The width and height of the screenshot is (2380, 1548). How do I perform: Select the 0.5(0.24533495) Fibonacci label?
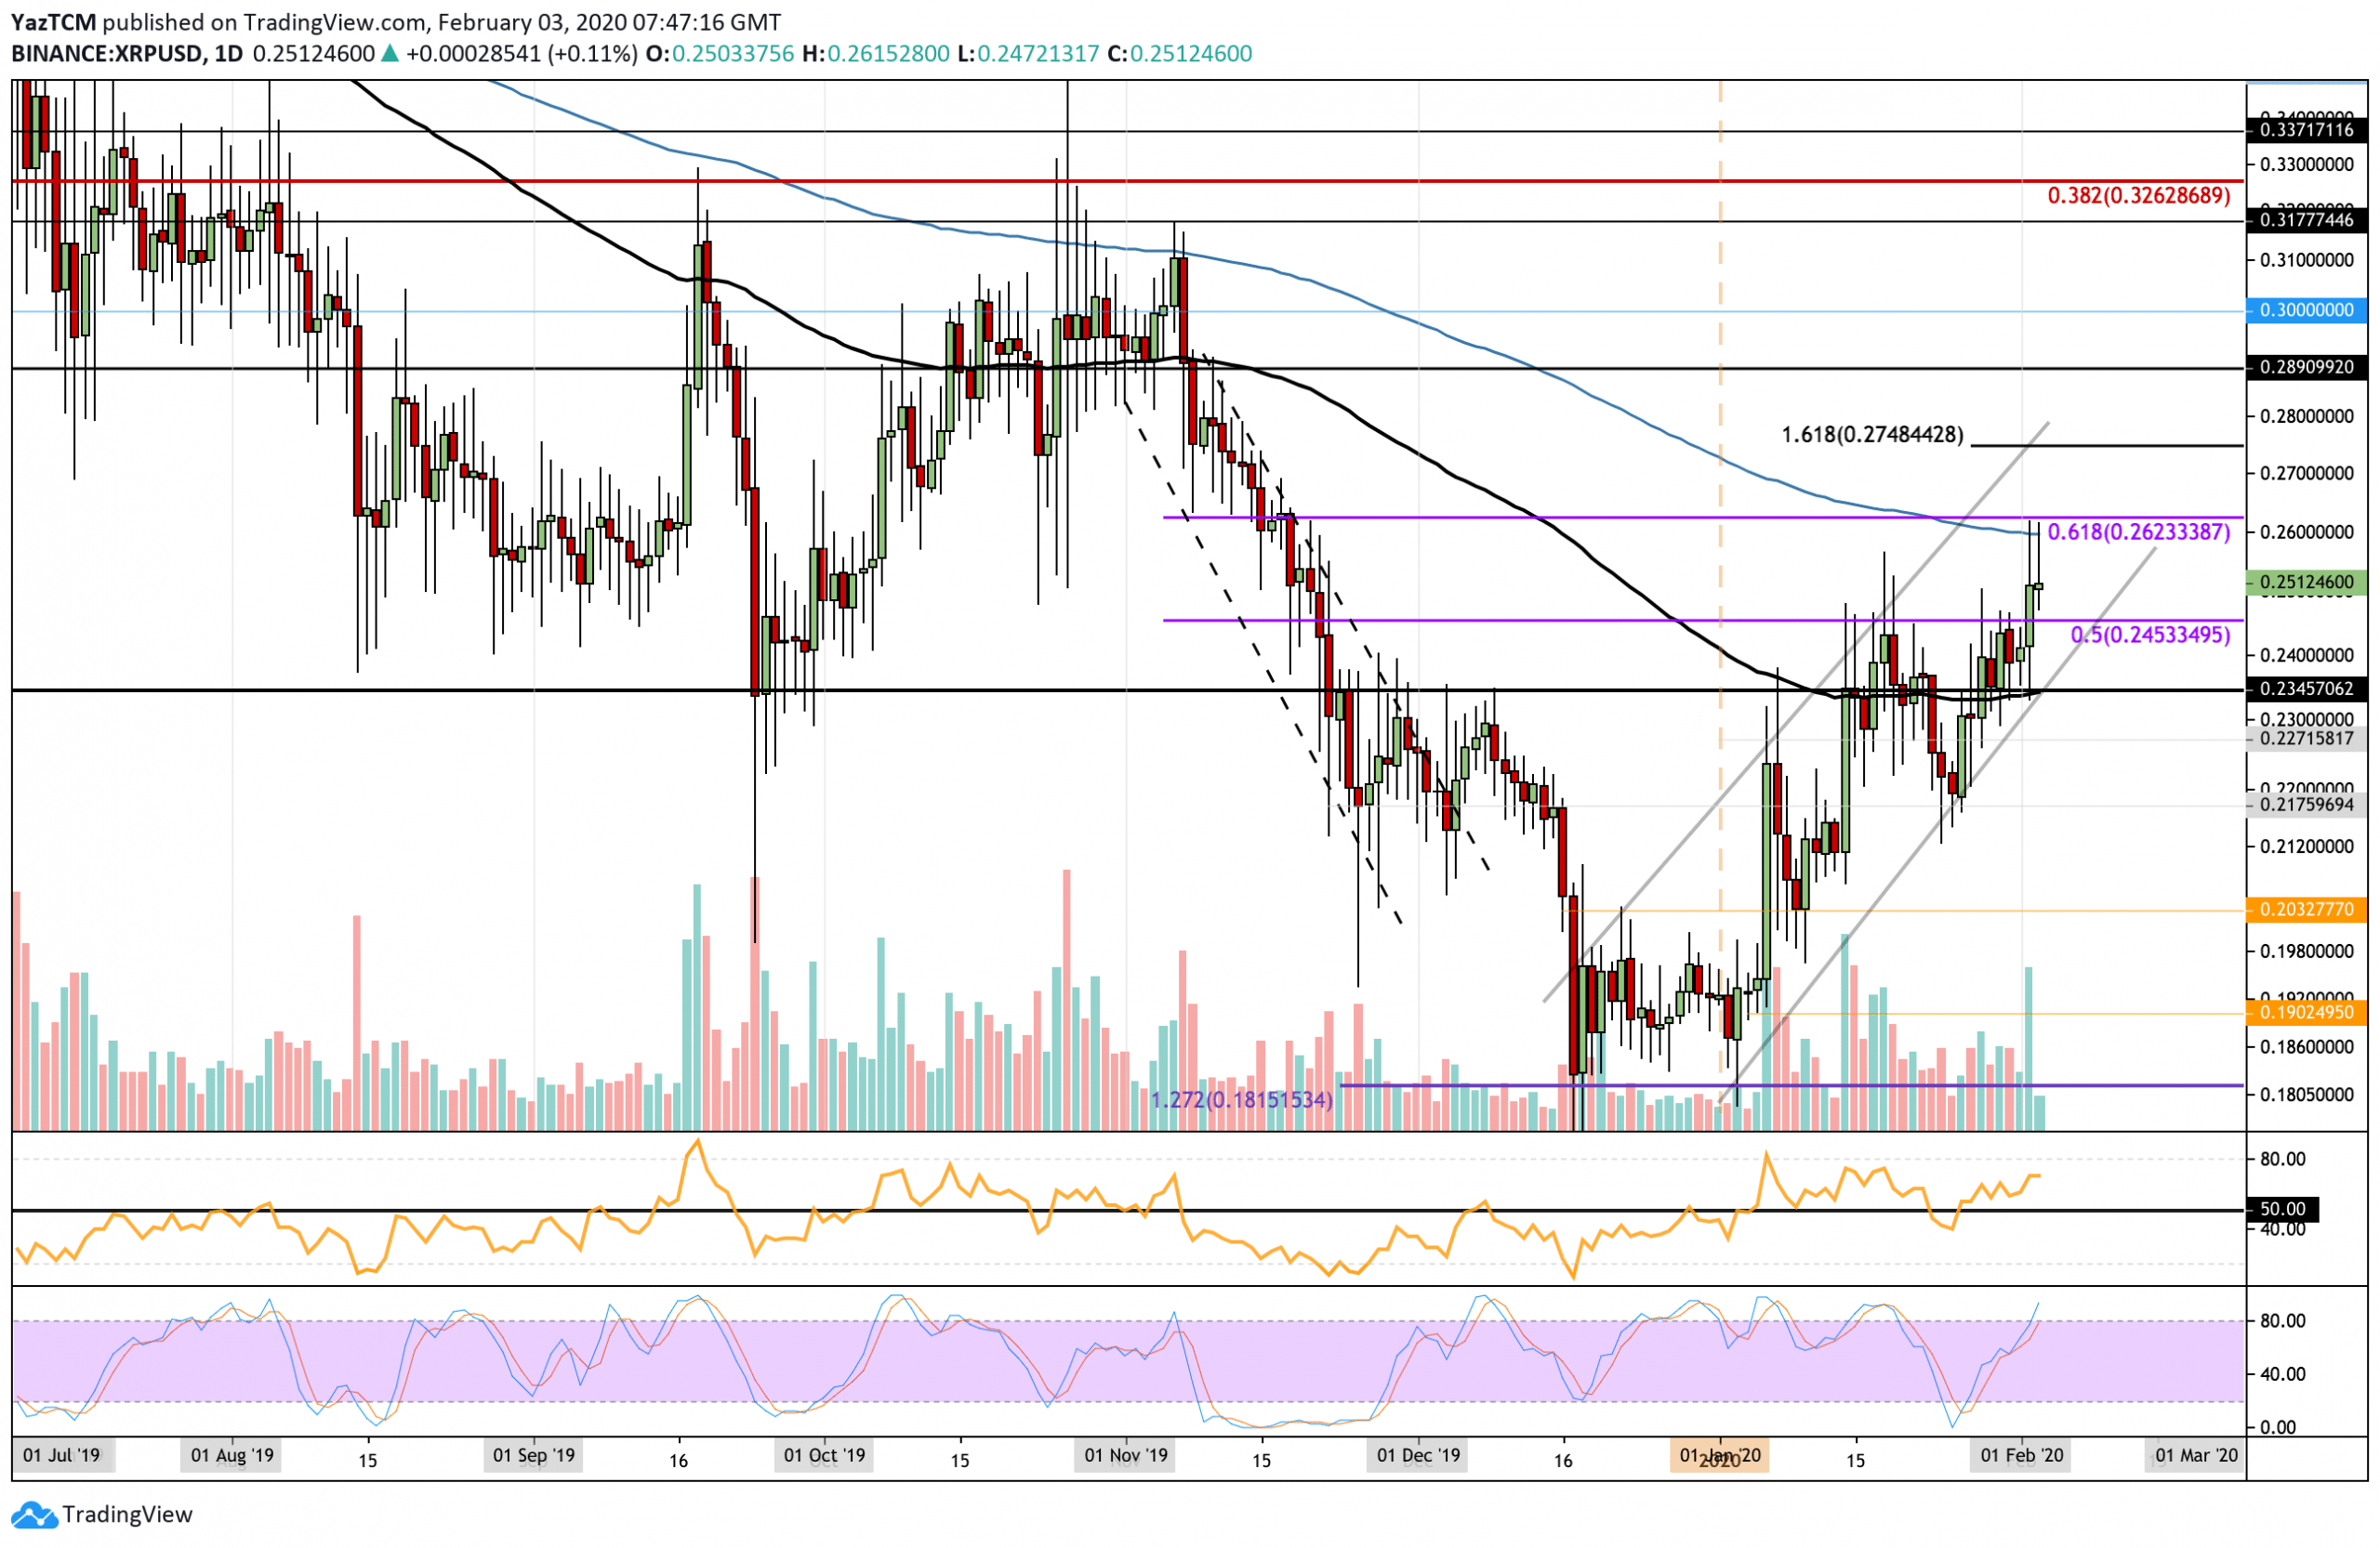pyautogui.click(x=2149, y=635)
